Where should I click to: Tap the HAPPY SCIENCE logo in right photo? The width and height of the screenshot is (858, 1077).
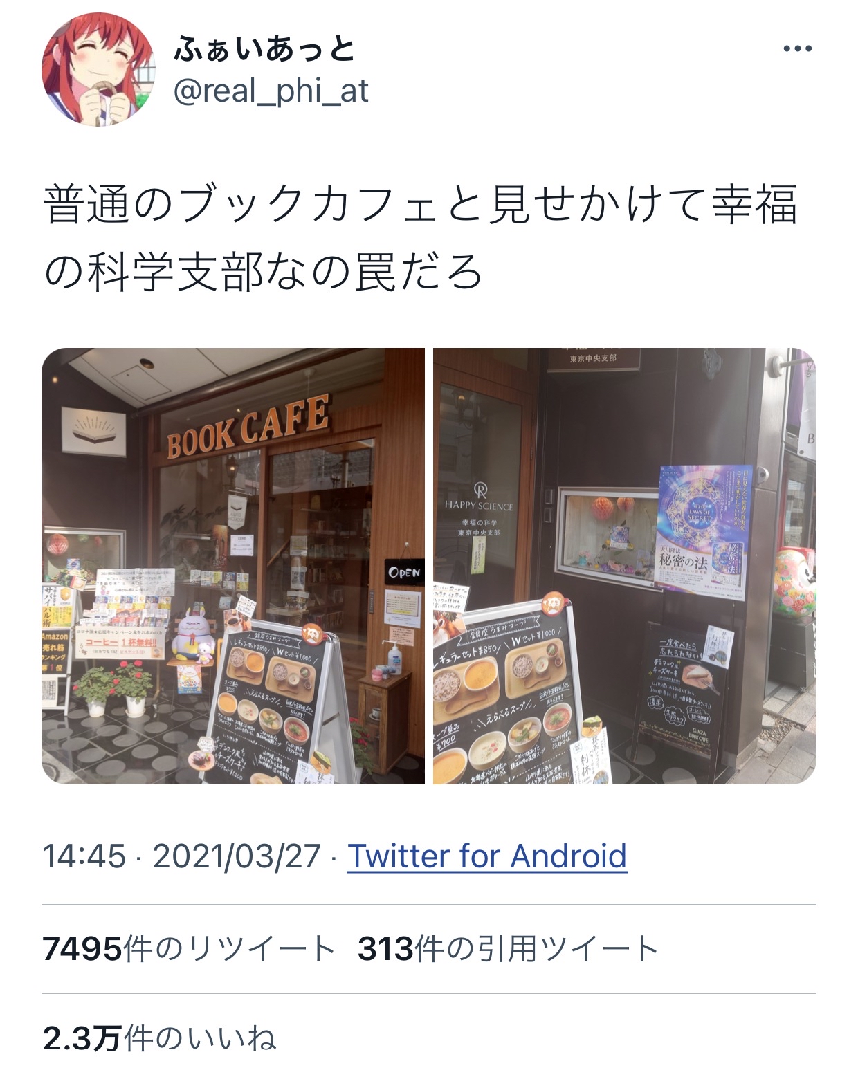click(479, 499)
